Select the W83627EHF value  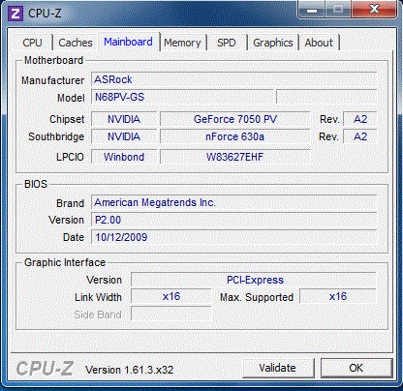click(x=235, y=157)
